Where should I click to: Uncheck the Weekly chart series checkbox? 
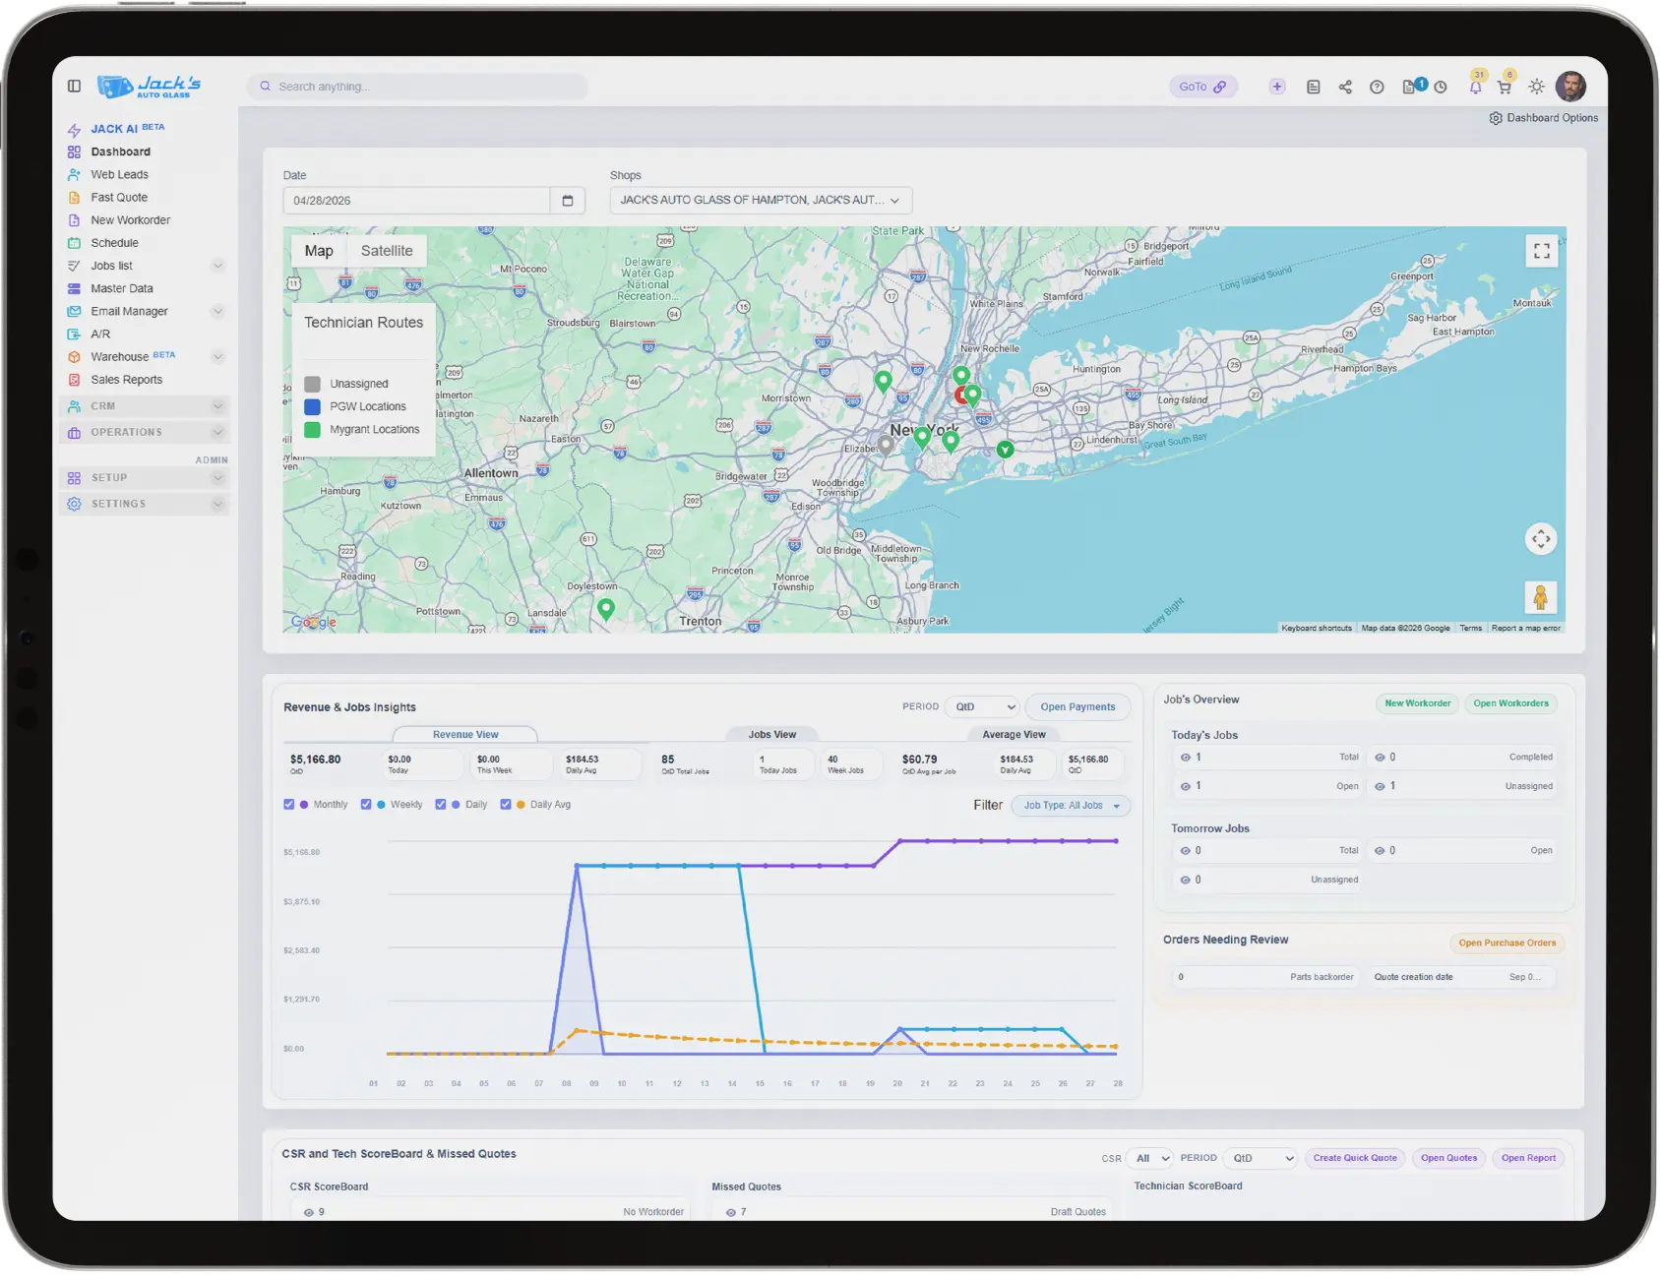point(366,805)
